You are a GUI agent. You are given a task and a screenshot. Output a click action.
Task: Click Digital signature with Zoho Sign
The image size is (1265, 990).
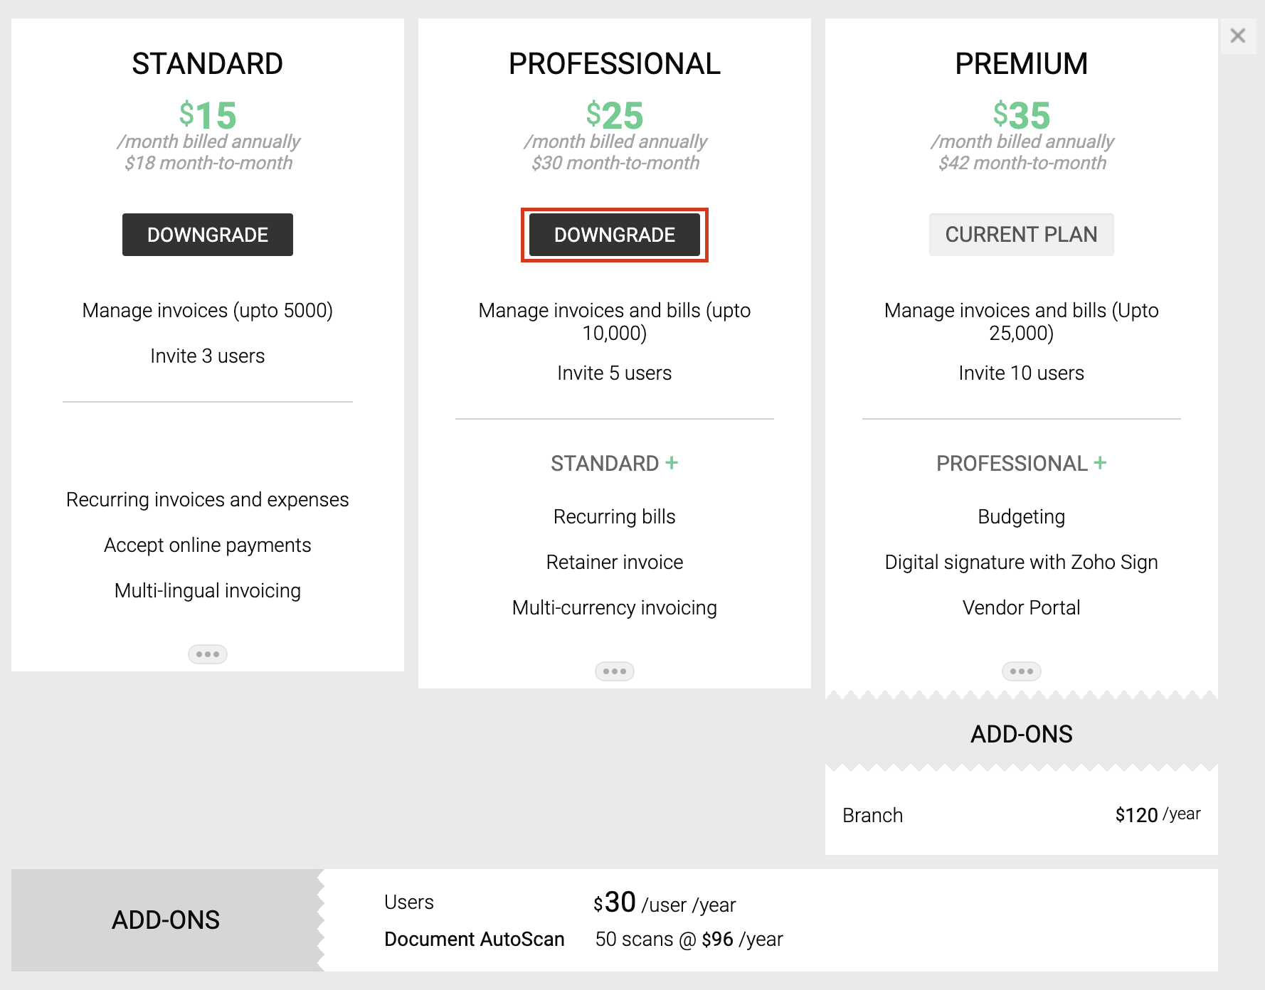coord(1021,562)
